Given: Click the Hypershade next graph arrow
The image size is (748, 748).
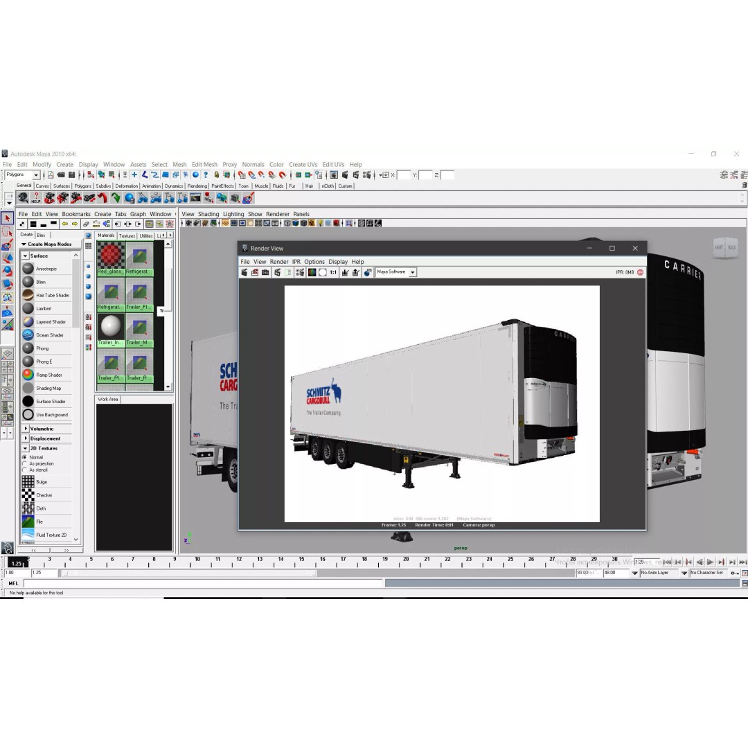Looking at the screenshot, I should [75, 224].
